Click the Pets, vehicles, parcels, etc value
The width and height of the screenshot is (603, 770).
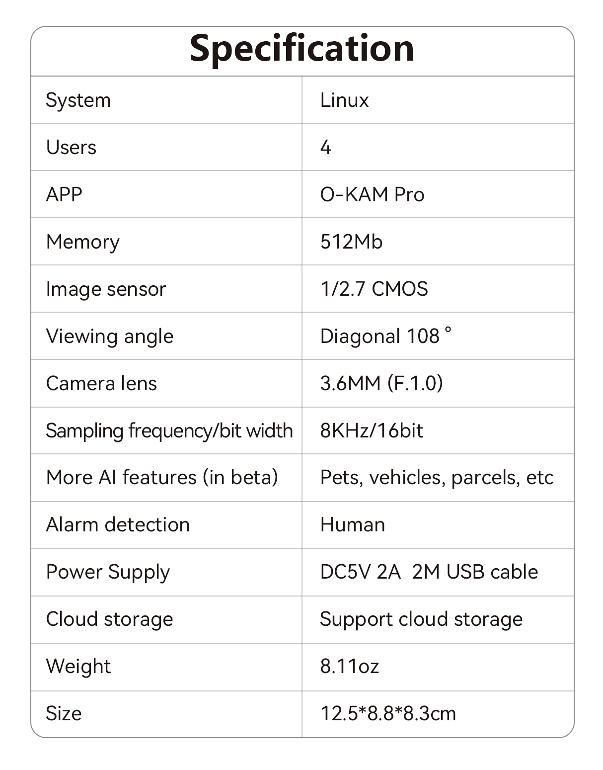437,478
